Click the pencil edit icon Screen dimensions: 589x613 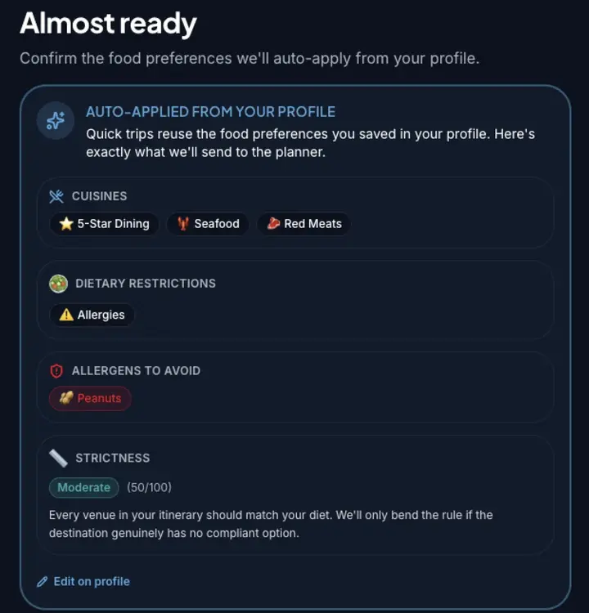tap(43, 582)
